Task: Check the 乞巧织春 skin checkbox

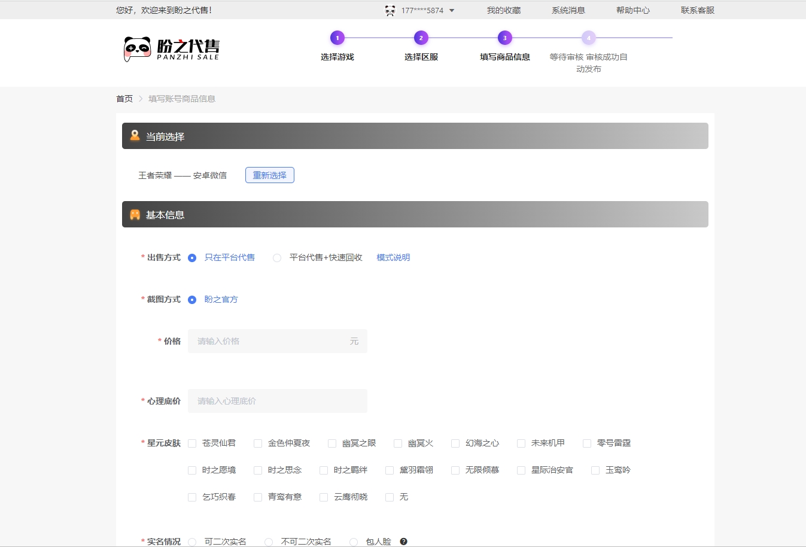Action: (192, 497)
